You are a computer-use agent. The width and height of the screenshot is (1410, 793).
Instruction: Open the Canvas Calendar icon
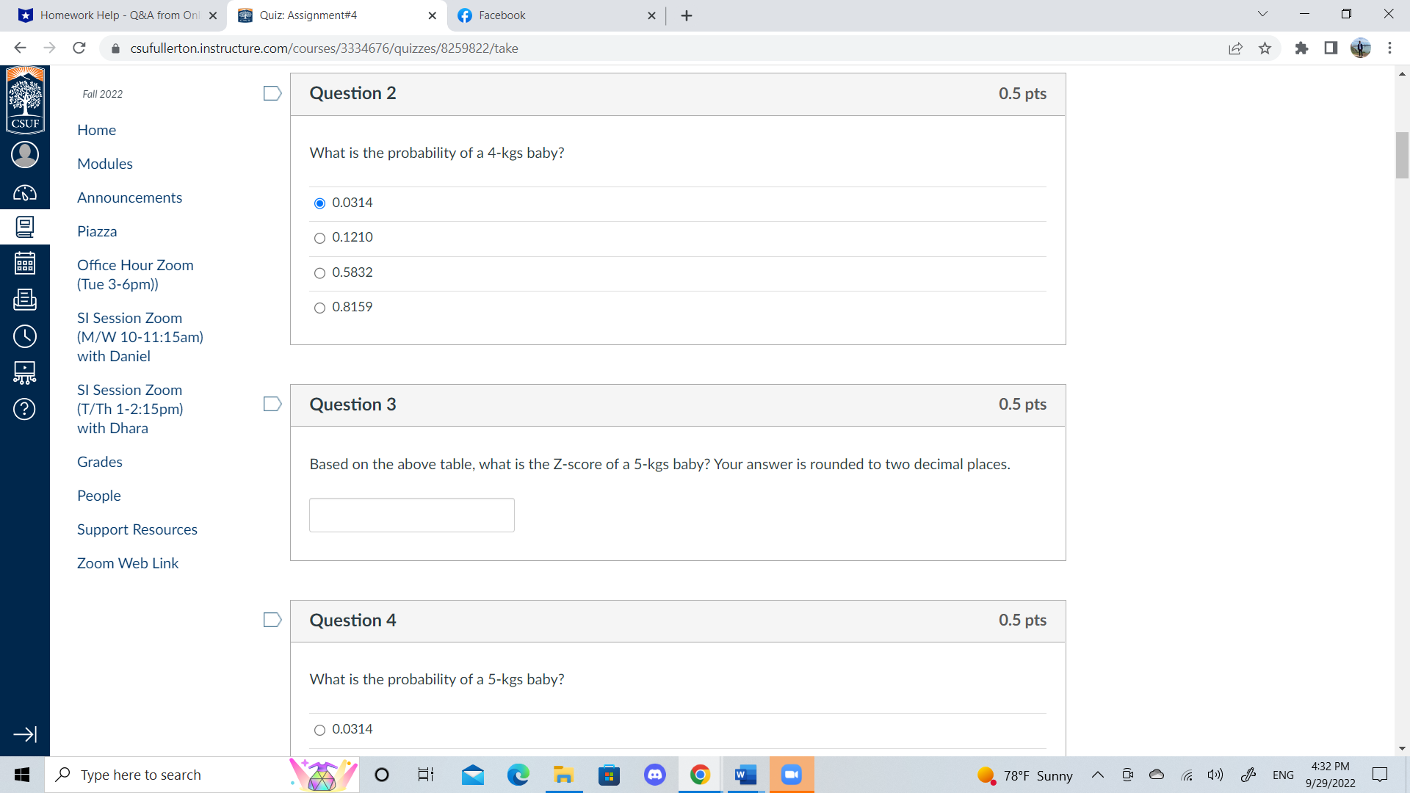24,262
